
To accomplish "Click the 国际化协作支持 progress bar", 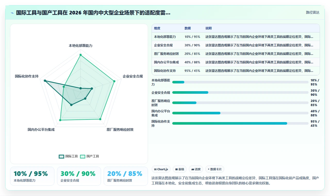I will click(x=240, y=123).
